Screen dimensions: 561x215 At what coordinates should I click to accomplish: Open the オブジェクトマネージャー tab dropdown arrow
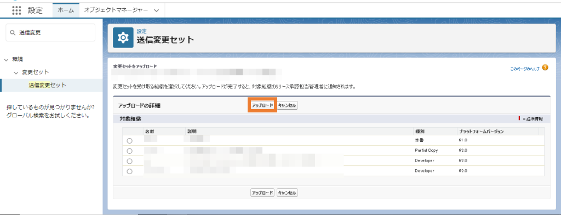[x=156, y=10]
